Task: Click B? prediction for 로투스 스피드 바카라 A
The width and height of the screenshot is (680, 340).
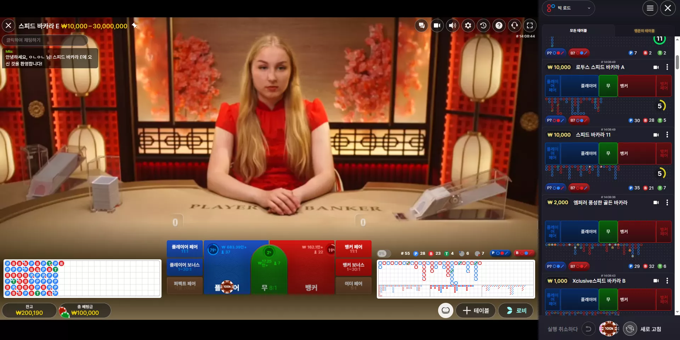Action: pos(579,120)
